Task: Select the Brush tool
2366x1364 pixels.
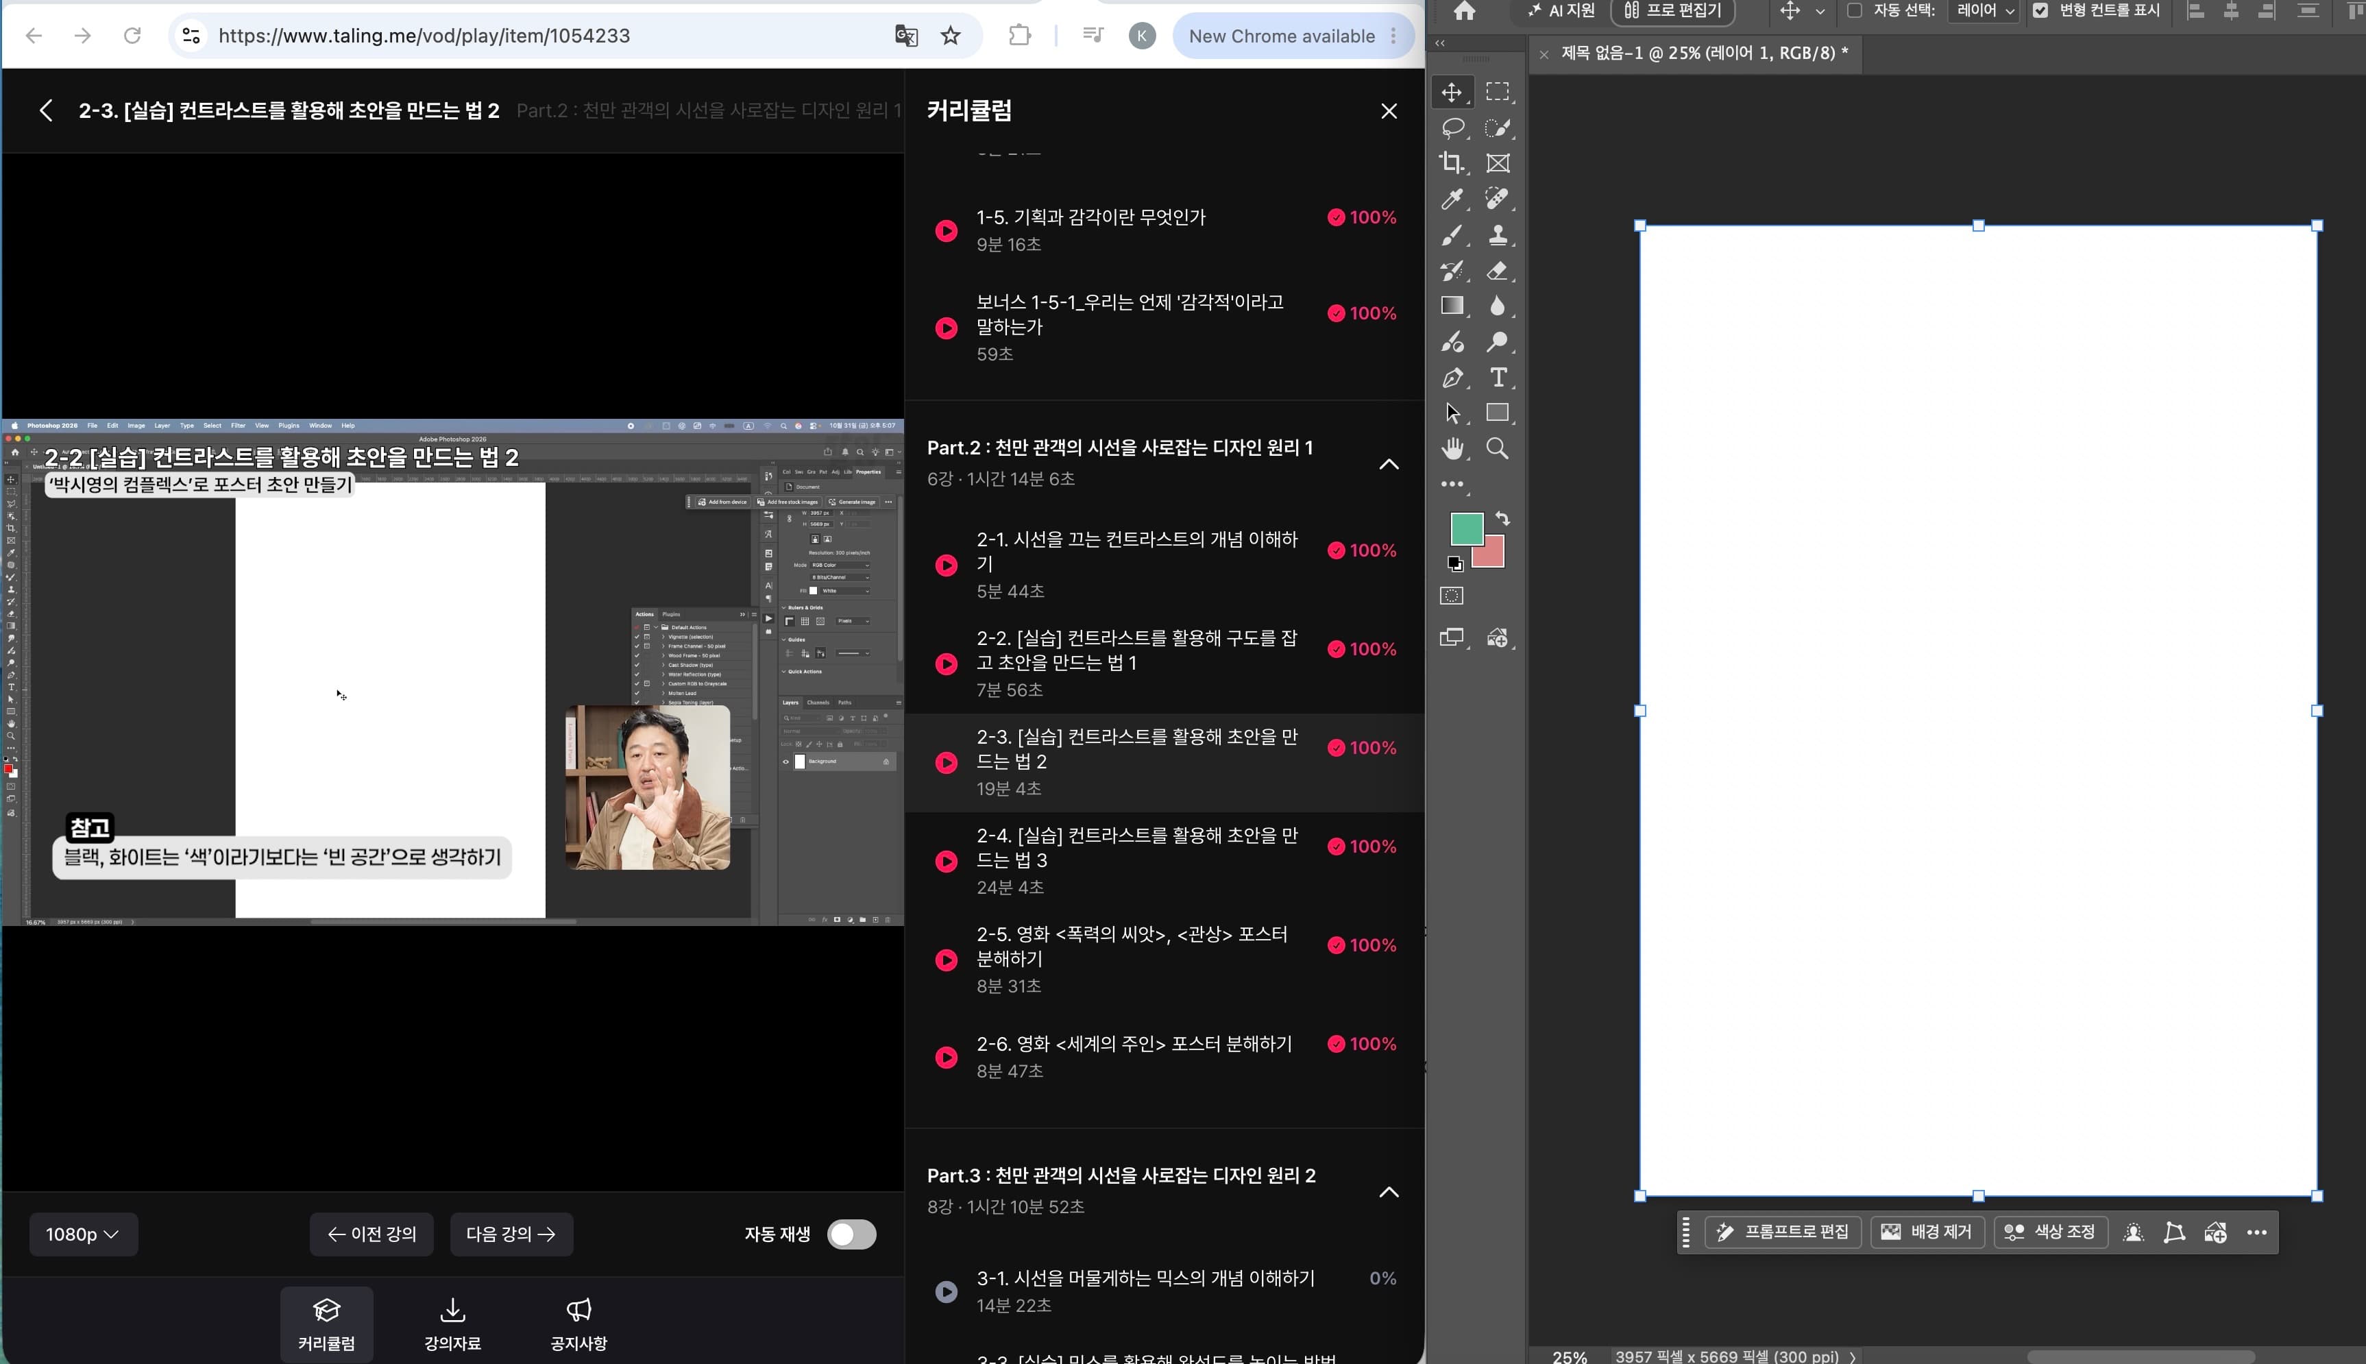Action: pos(1452,234)
